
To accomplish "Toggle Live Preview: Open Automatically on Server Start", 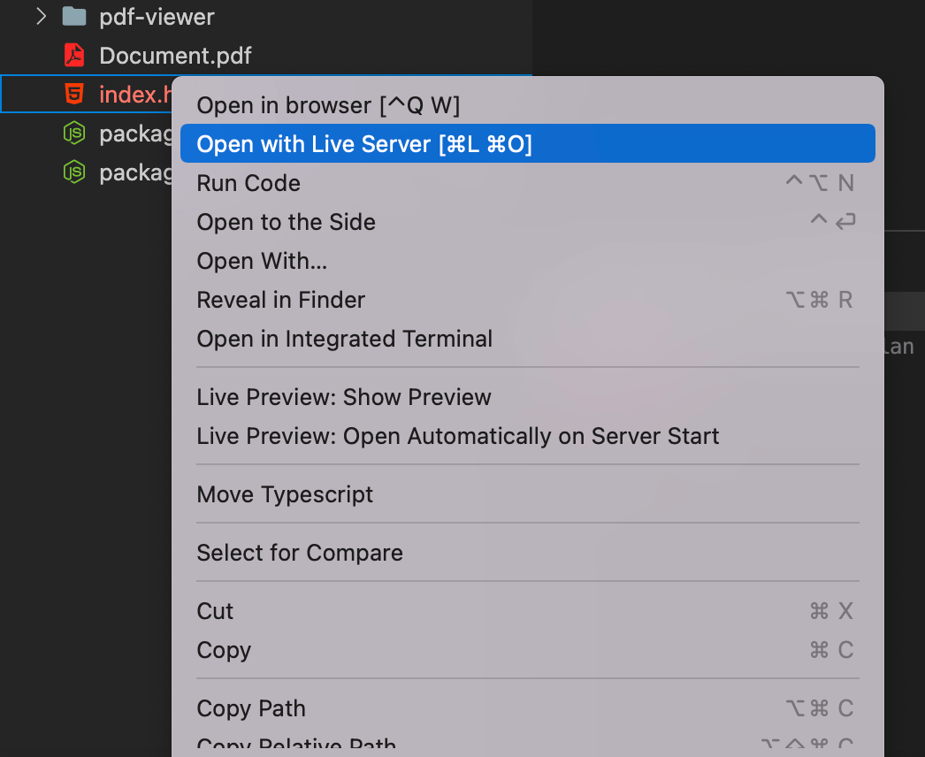I will pos(527,436).
